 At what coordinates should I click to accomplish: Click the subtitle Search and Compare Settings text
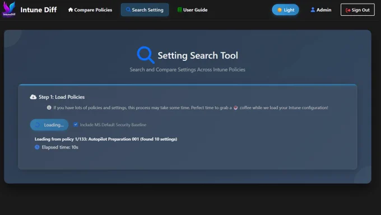[x=187, y=70]
